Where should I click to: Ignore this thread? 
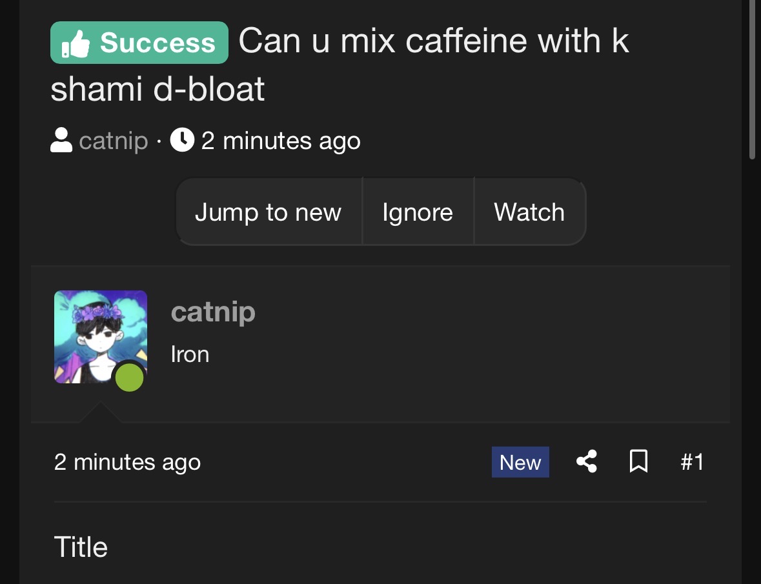(418, 212)
